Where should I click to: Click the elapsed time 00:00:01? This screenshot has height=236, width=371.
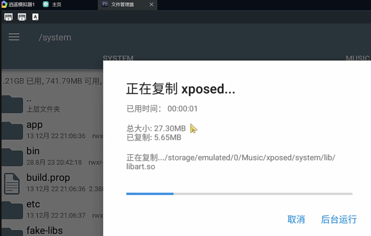(x=182, y=109)
